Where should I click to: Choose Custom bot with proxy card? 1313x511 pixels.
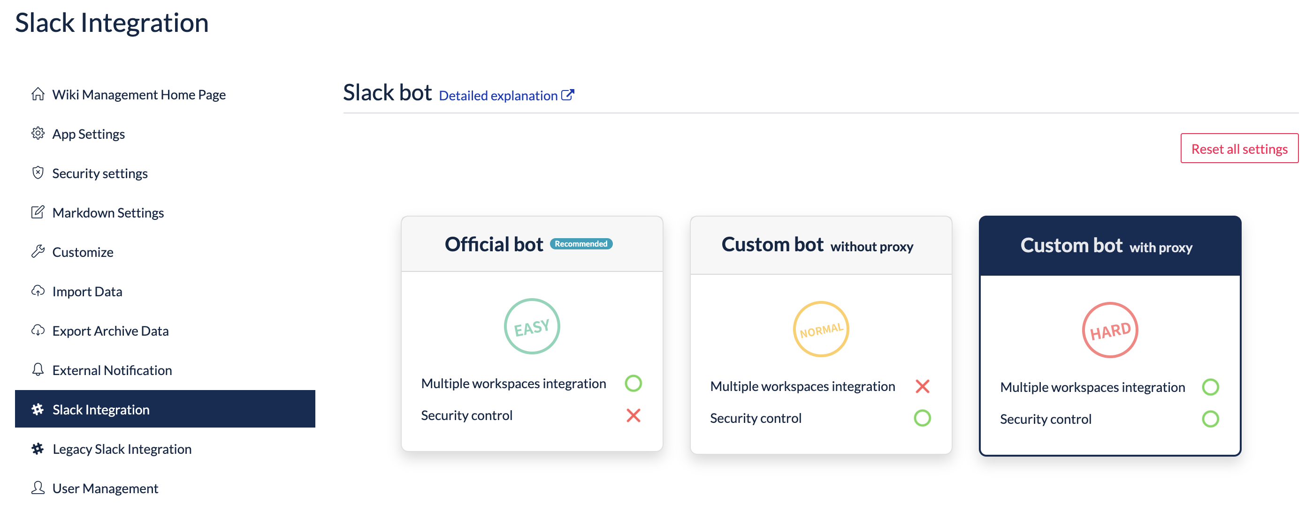pos(1110,336)
